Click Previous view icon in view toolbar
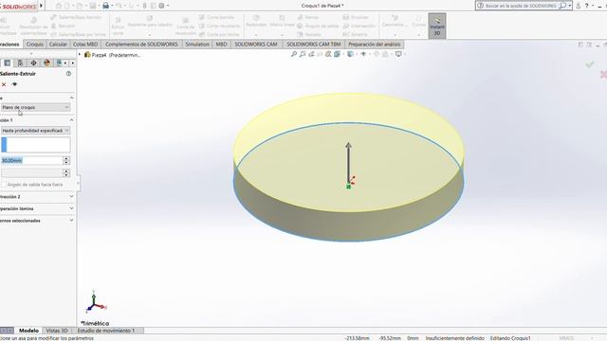Viewport: 607px width, 341px height. pos(311,55)
